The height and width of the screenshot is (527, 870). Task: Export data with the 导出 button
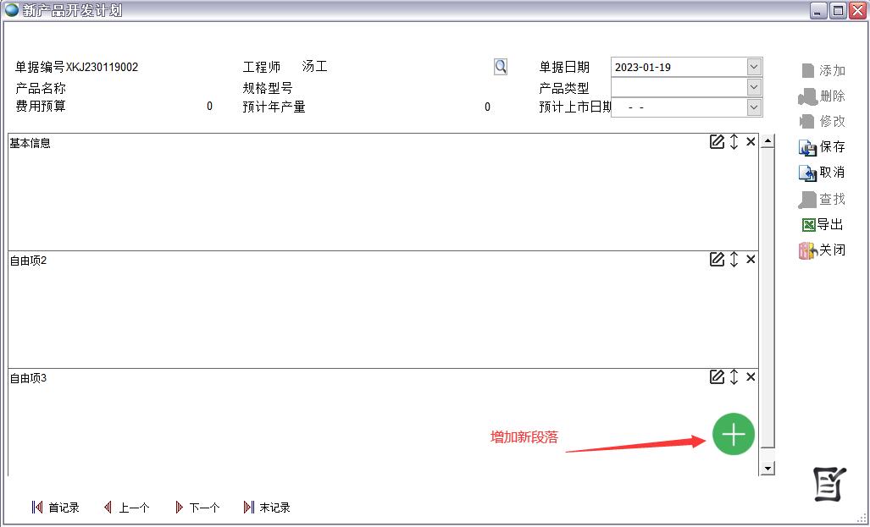click(x=822, y=224)
